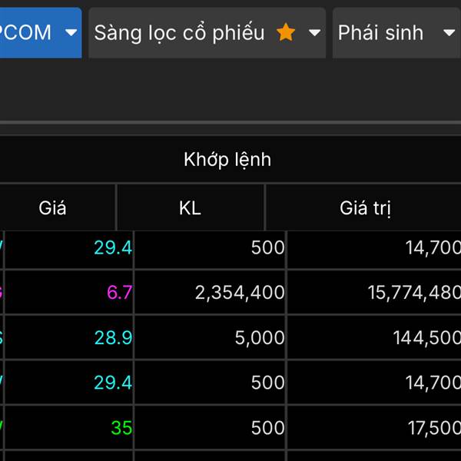
Task: Expand the UPCOM dropdown arrow
Action: (x=71, y=32)
